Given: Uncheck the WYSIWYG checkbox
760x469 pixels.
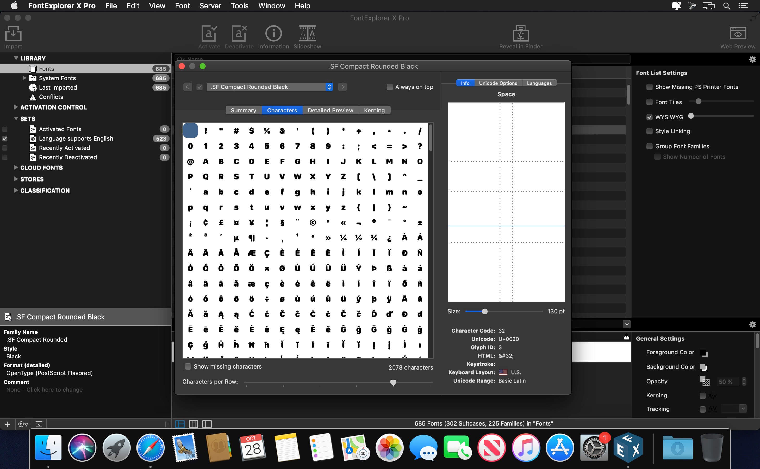Looking at the screenshot, I should pyautogui.click(x=649, y=117).
